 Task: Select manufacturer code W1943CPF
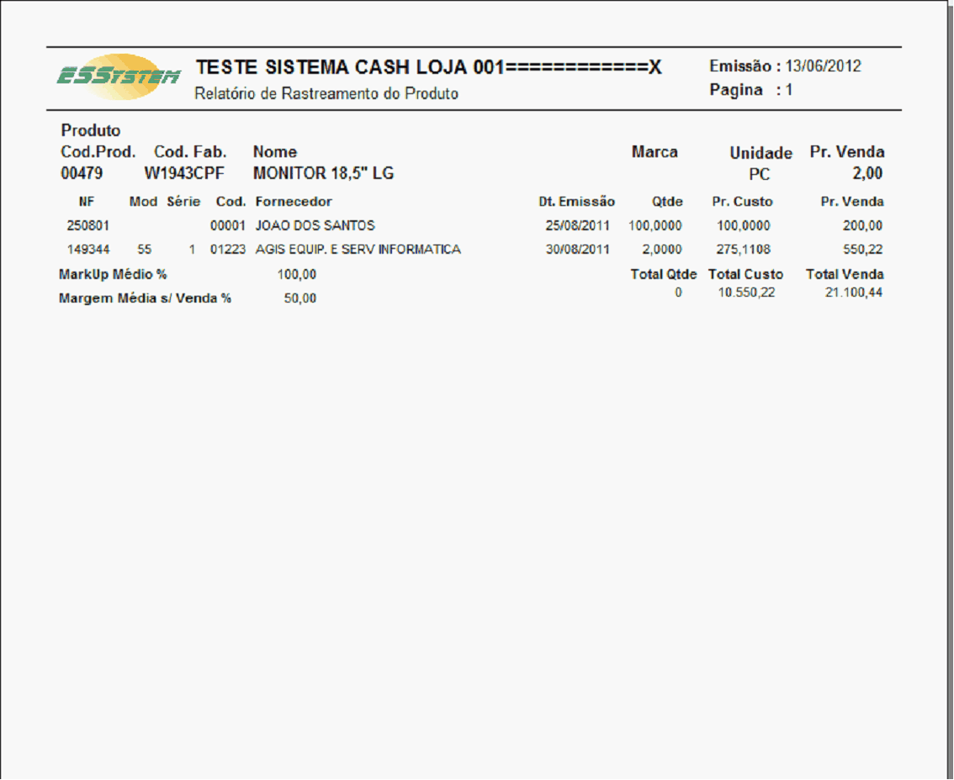pos(184,174)
